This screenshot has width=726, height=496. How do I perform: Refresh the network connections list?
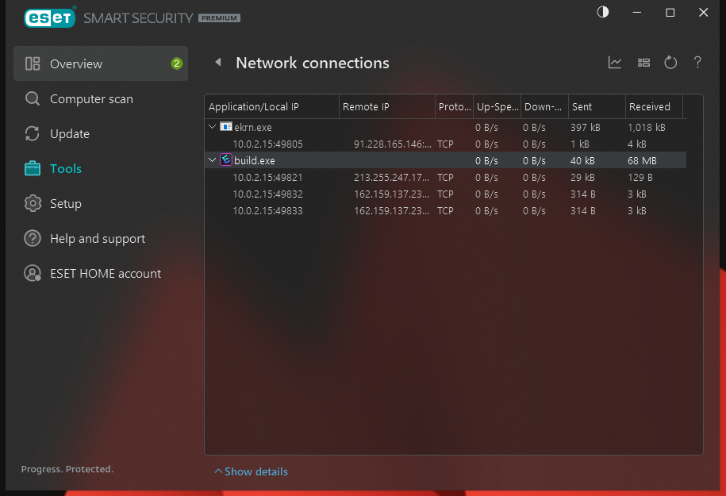[670, 62]
